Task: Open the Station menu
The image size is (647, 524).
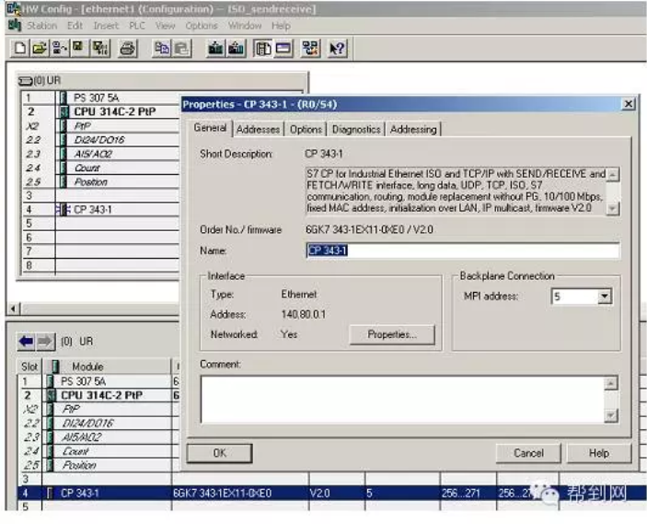Action: pyautogui.click(x=41, y=26)
